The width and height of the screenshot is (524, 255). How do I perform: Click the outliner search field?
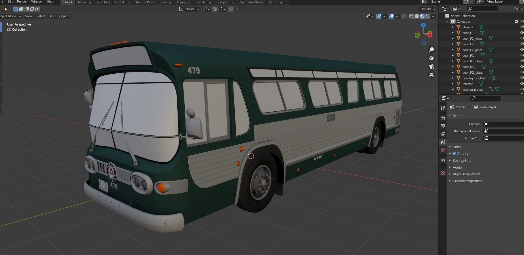tap(482, 9)
